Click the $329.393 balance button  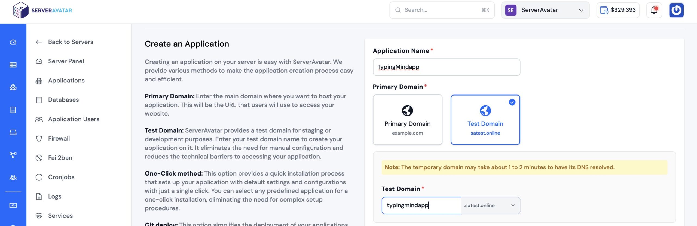(618, 10)
